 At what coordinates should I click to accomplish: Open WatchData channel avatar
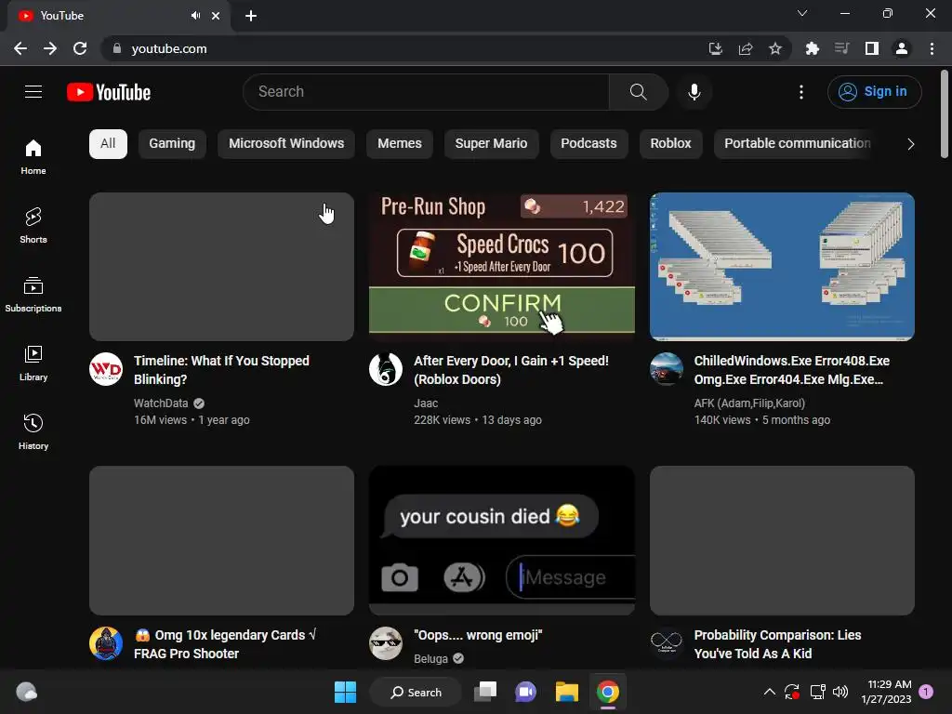click(106, 369)
